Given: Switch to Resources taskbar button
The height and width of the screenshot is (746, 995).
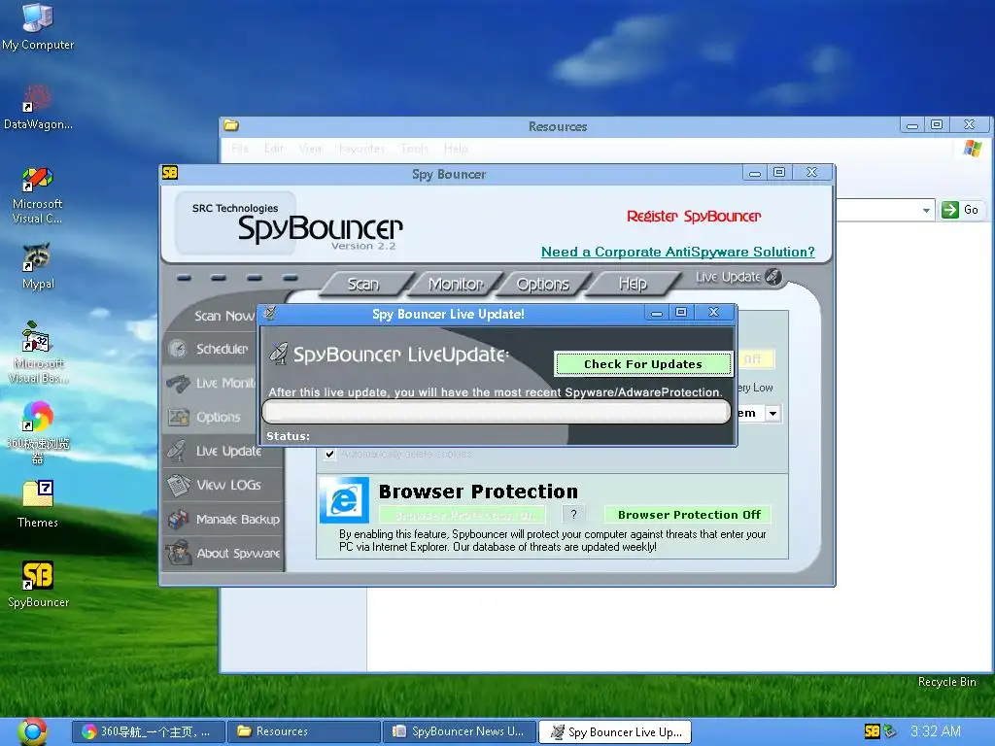Looking at the screenshot, I should pos(304,731).
